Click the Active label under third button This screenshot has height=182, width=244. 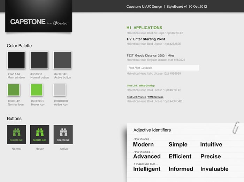(x=64, y=149)
